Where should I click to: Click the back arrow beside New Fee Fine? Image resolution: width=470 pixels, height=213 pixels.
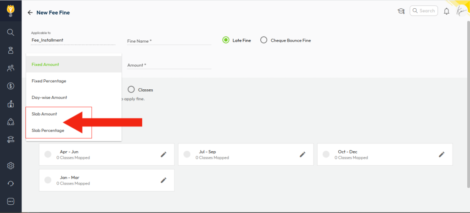pyautogui.click(x=30, y=13)
